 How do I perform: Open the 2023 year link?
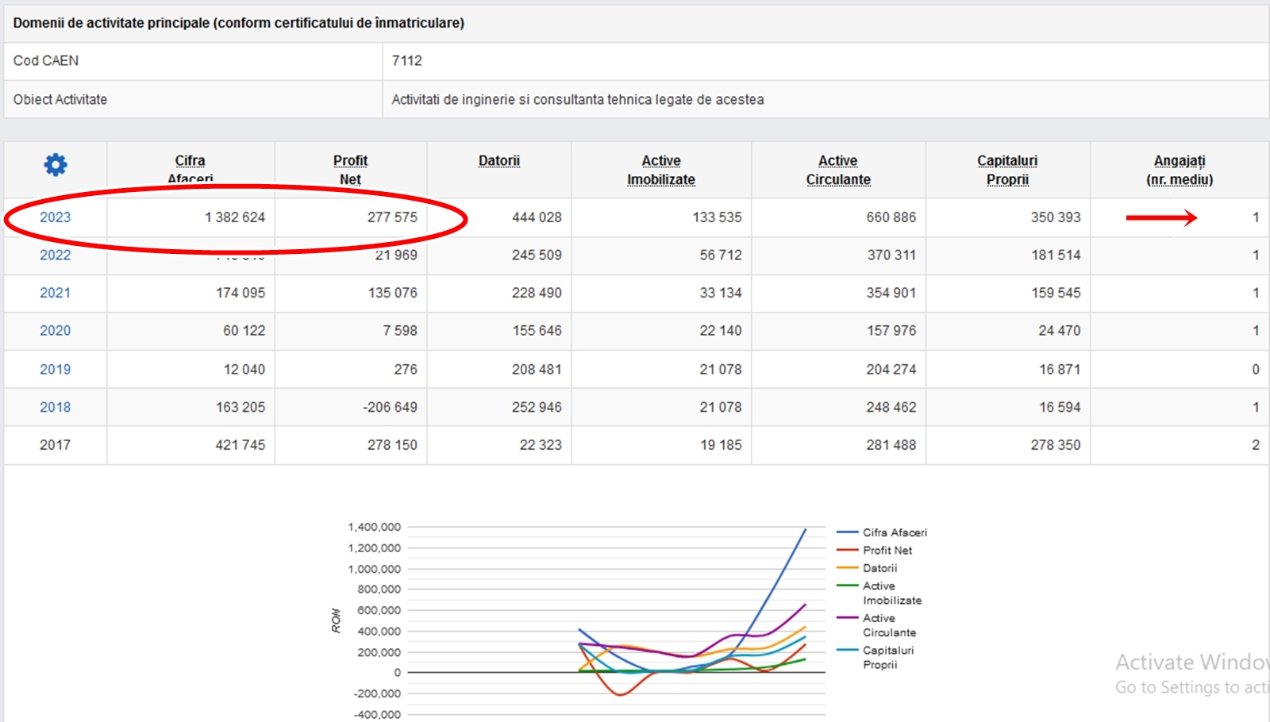click(56, 217)
